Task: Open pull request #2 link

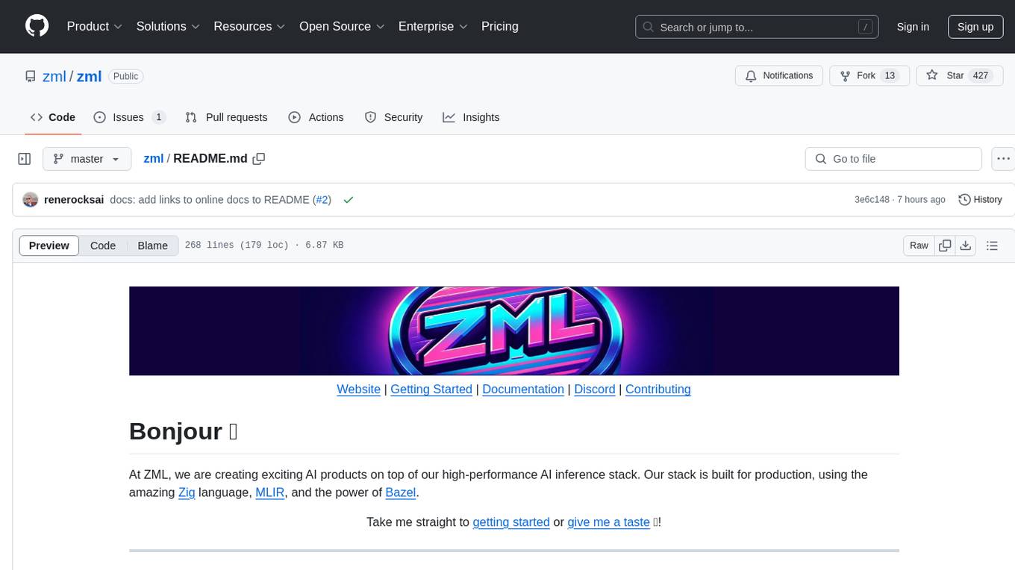Action: [322, 199]
